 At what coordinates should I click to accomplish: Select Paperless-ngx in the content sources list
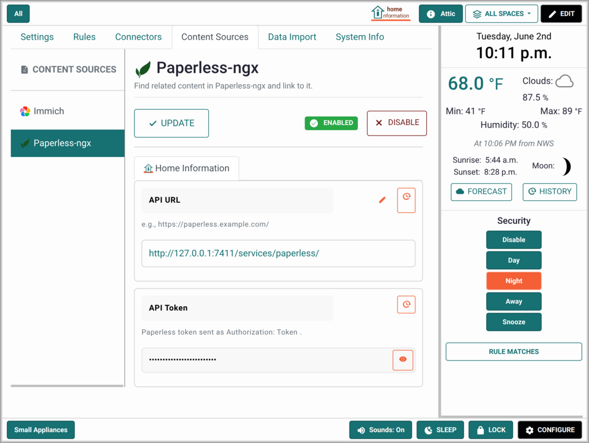67,143
